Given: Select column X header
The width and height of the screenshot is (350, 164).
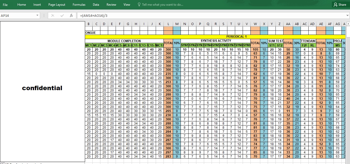Looking at the screenshot, I should point(264,24).
